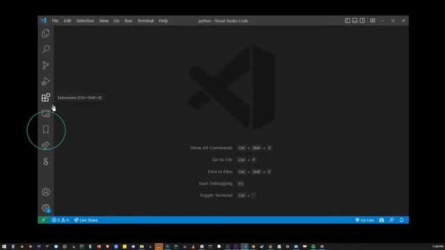Viewport: 445px width, 250px height.
Task: Open the Go menu
Action: pyautogui.click(x=116, y=21)
